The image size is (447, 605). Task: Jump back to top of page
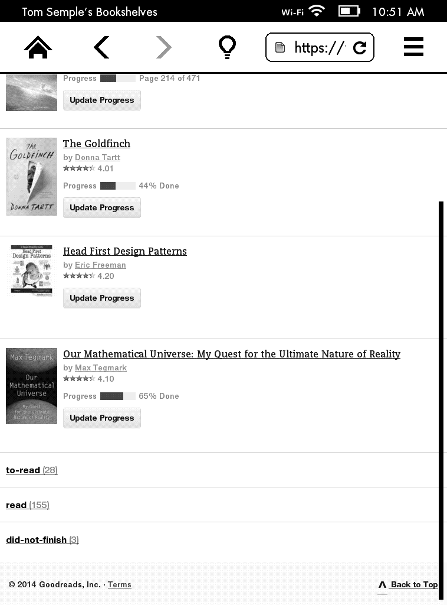[x=408, y=585]
